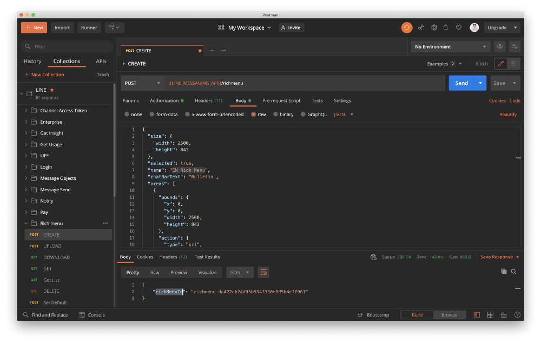The width and height of the screenshot is (541, 343).
Task: Open the help question mark icon
Action: 517,315
